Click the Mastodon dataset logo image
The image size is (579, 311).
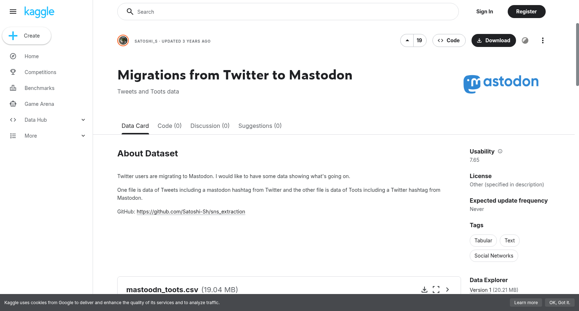point(501,84)
